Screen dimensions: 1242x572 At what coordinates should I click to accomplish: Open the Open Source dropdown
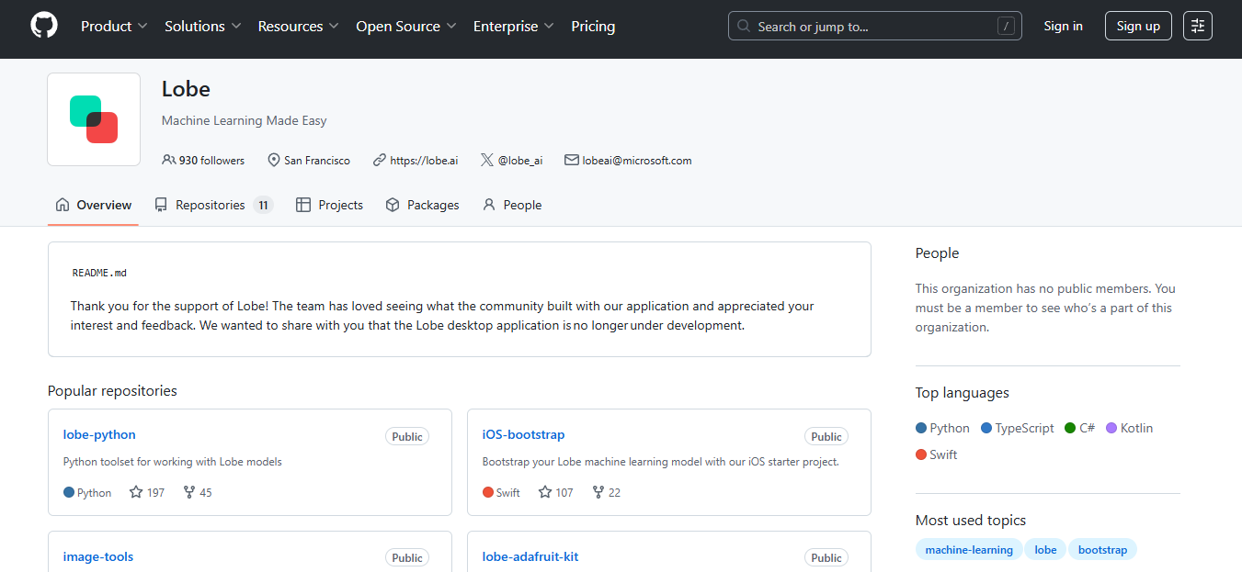point(405,27)
